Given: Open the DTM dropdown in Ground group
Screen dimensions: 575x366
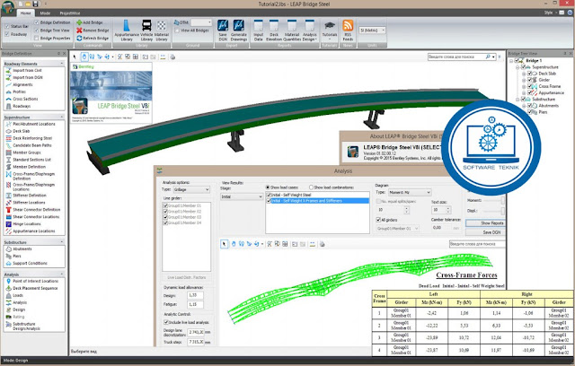Looking at the screenshot, I should tap(201, 22).
